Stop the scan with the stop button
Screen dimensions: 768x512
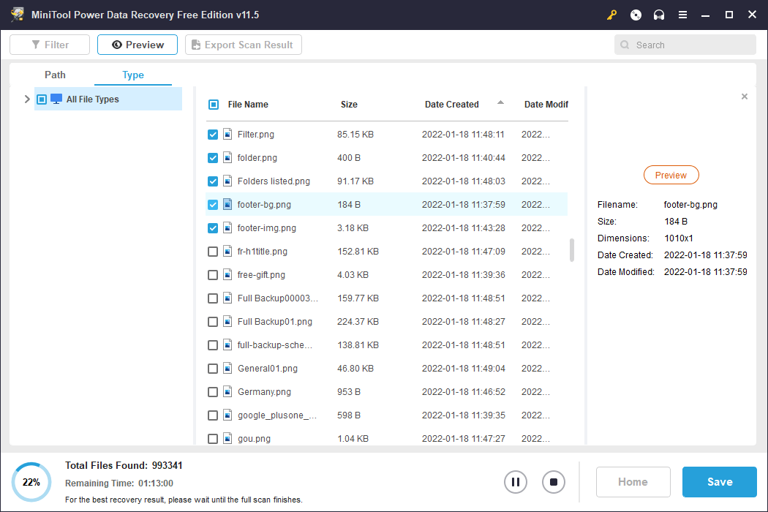coord(554,482)
